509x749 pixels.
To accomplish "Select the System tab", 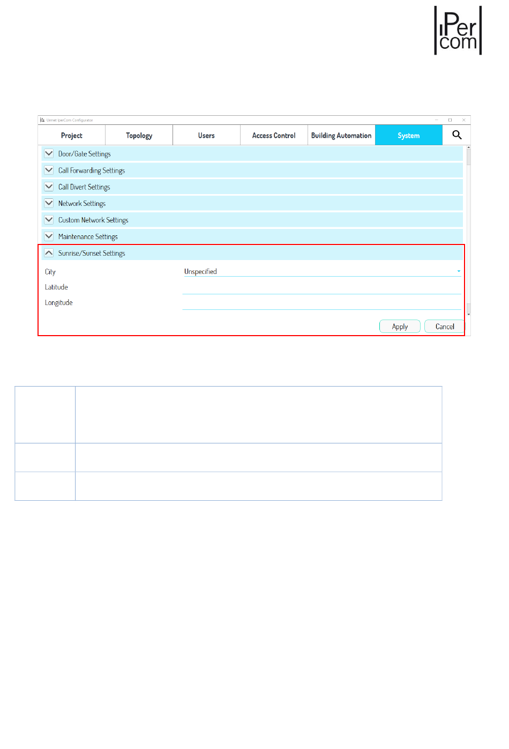I will (409, 136).
